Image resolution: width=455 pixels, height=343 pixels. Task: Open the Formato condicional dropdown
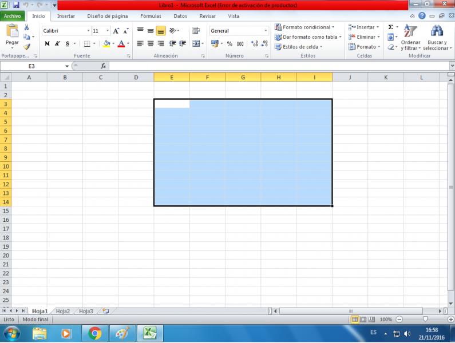point(306,27)
